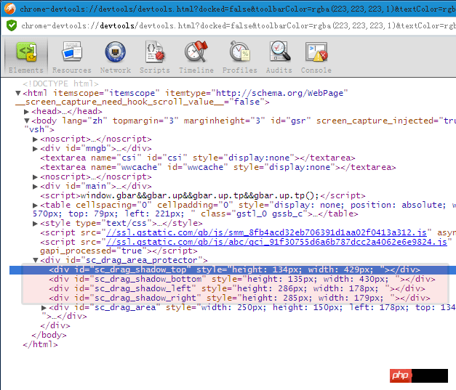Click the closing div tag before body end

(55, 325)
